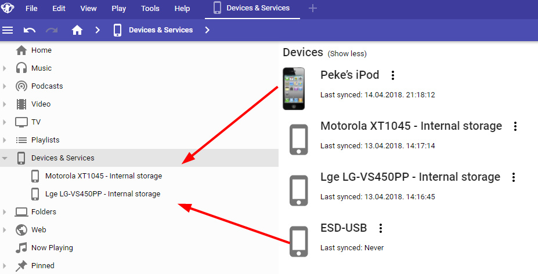Open the Play menu

(118, 9)
